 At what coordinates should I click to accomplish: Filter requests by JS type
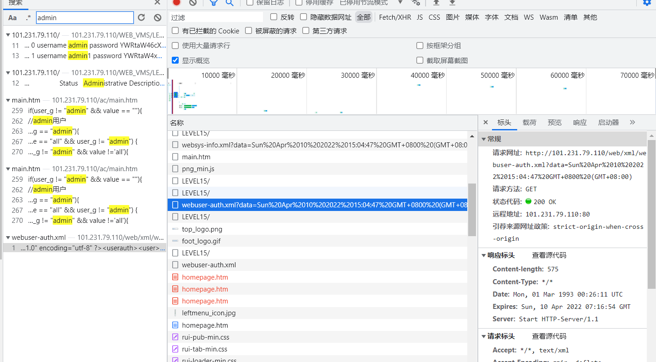pos(420,17)
